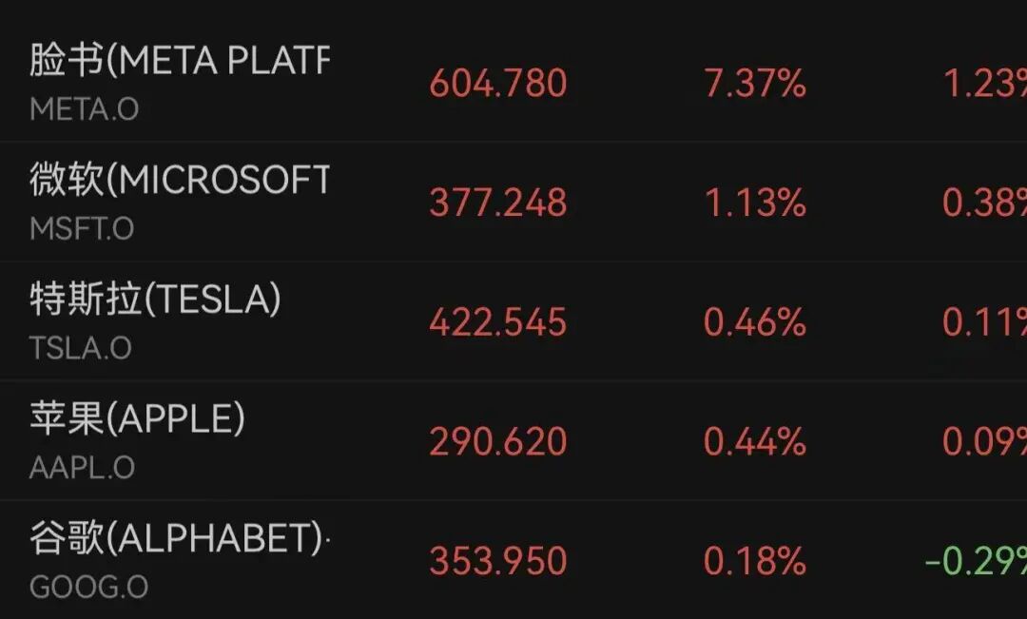This screenshot has width=1027, height=619.
Task: Click Apple's price 290.620
Action: (x=497, y=441)
